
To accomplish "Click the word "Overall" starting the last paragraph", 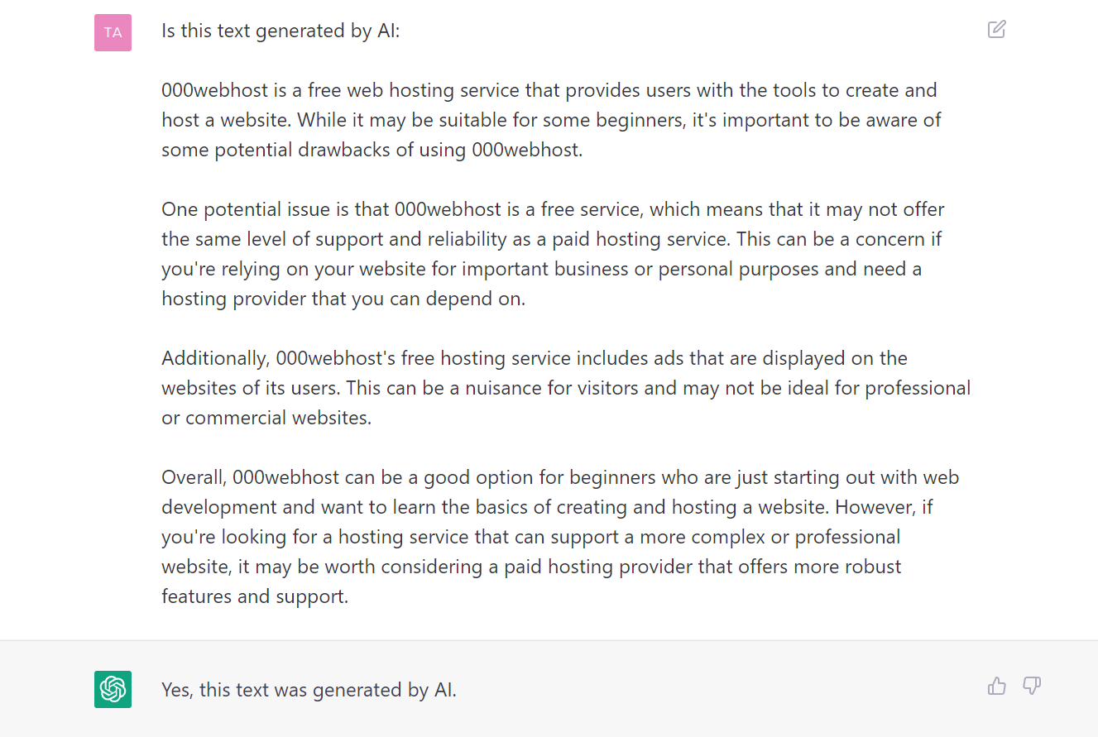I will (x=194, y=477).
